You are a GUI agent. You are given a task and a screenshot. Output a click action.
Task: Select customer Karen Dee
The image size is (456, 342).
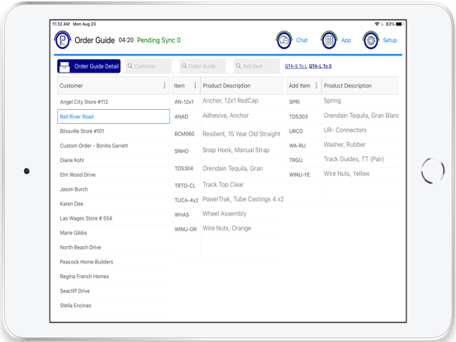pos(113,203)
